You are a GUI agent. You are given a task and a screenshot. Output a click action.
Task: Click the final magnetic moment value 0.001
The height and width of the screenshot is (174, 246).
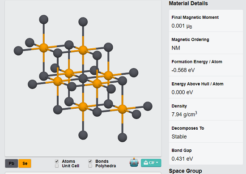[x=182, y=26]
